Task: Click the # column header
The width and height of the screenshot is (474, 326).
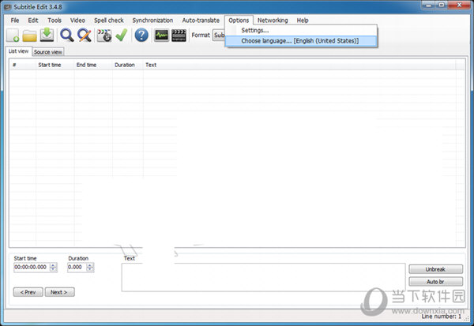Action: coord(23,65)
